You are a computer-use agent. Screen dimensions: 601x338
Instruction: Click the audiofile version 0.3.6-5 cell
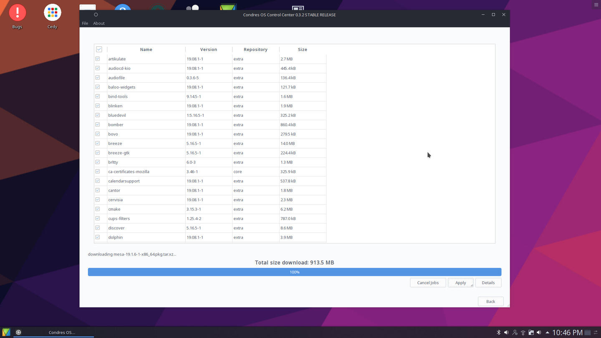click(209, 78)
